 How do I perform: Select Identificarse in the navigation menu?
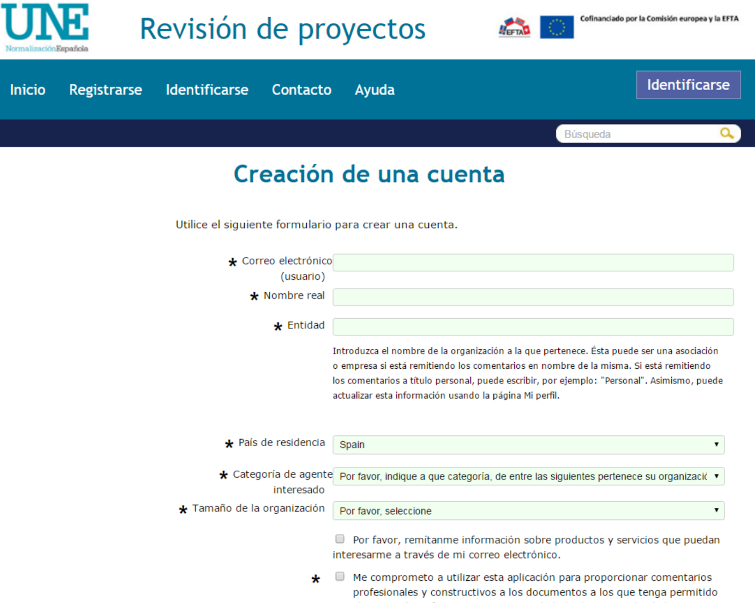(x=207, y=90)
